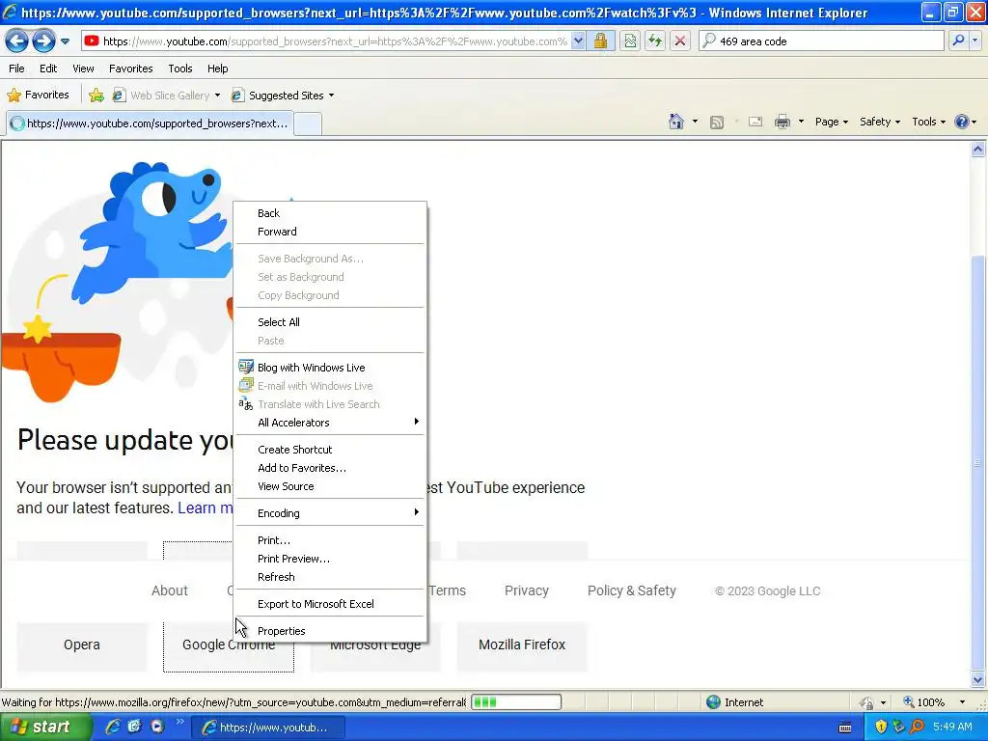Screen dimensions: 988x741
Task: Choose Properties in context menu
Action: 330,631
